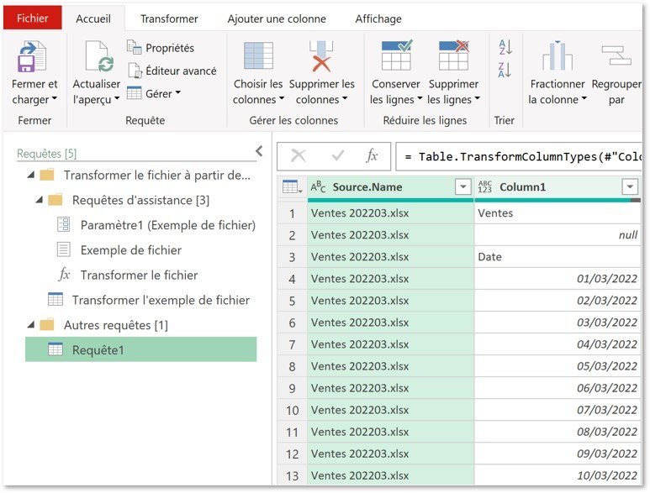The height and width of the screenshot is (493, 650).
Task: Click the Regrouper par icon
Action: point(616,55)
